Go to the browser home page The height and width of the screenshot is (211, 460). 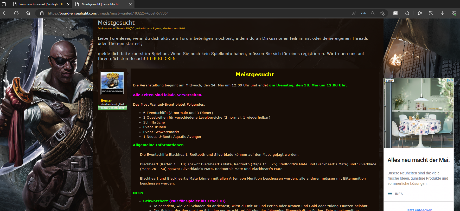coord(28,13)
